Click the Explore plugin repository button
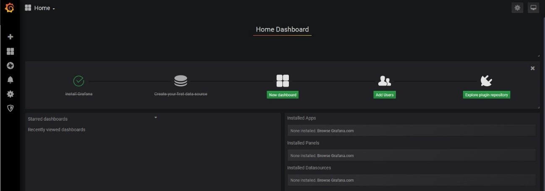This screenshot has width=545, height=191. pos(487,95)
